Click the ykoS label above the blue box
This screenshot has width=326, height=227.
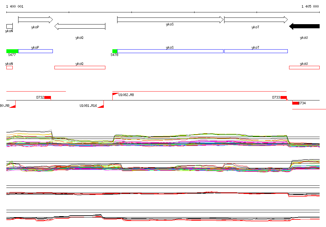[170, 48]
